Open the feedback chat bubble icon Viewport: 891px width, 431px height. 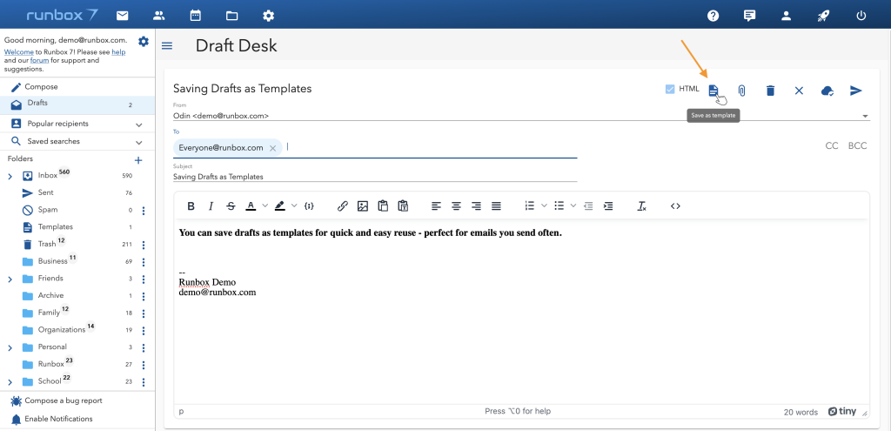749,16
